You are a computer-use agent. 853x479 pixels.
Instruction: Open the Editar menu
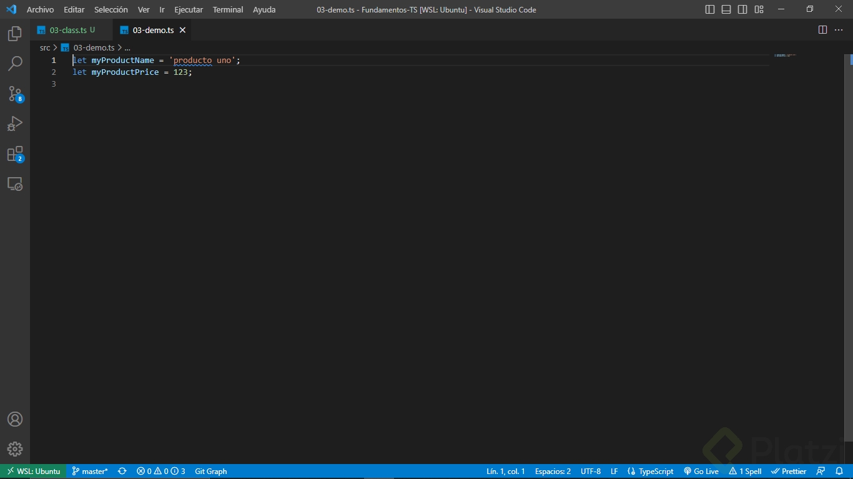coord(74,9)
